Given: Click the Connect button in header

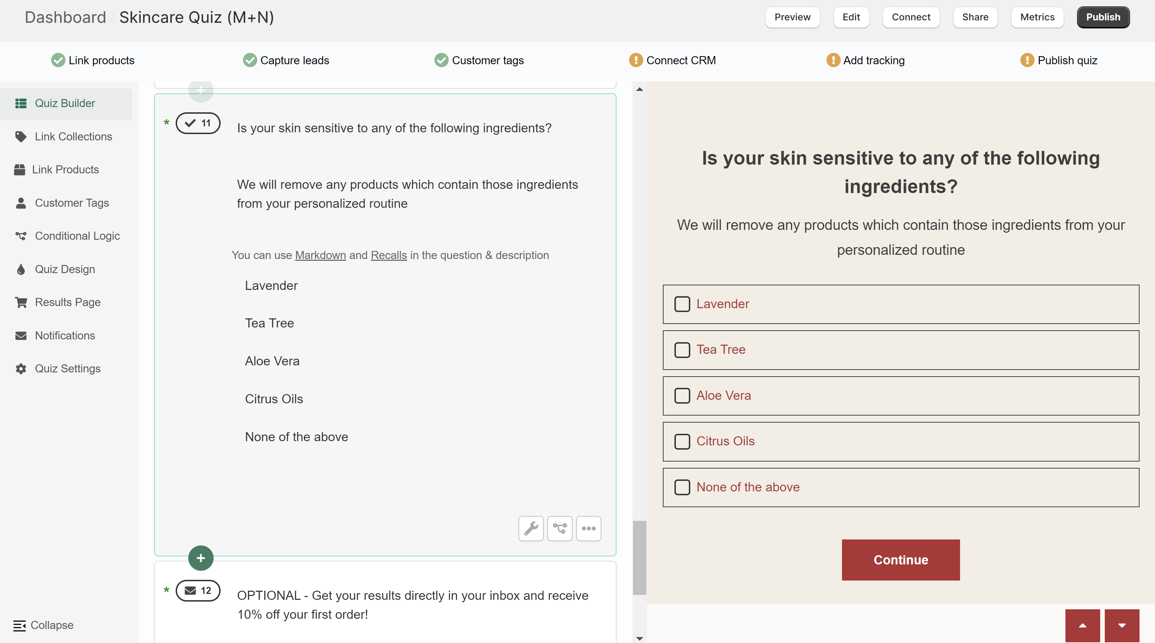Looking at the screenshot, I should point(911,18).
